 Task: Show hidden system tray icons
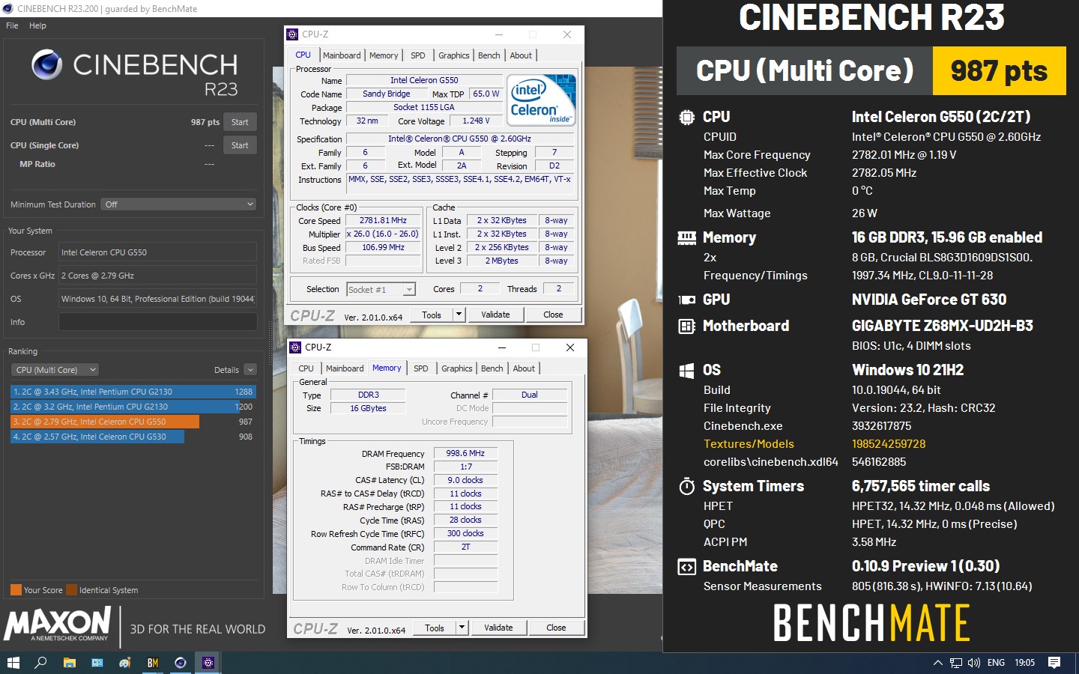click(937, 663)
